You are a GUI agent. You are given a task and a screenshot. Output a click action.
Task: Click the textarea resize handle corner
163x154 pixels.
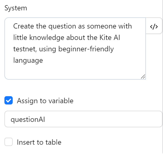143,76
